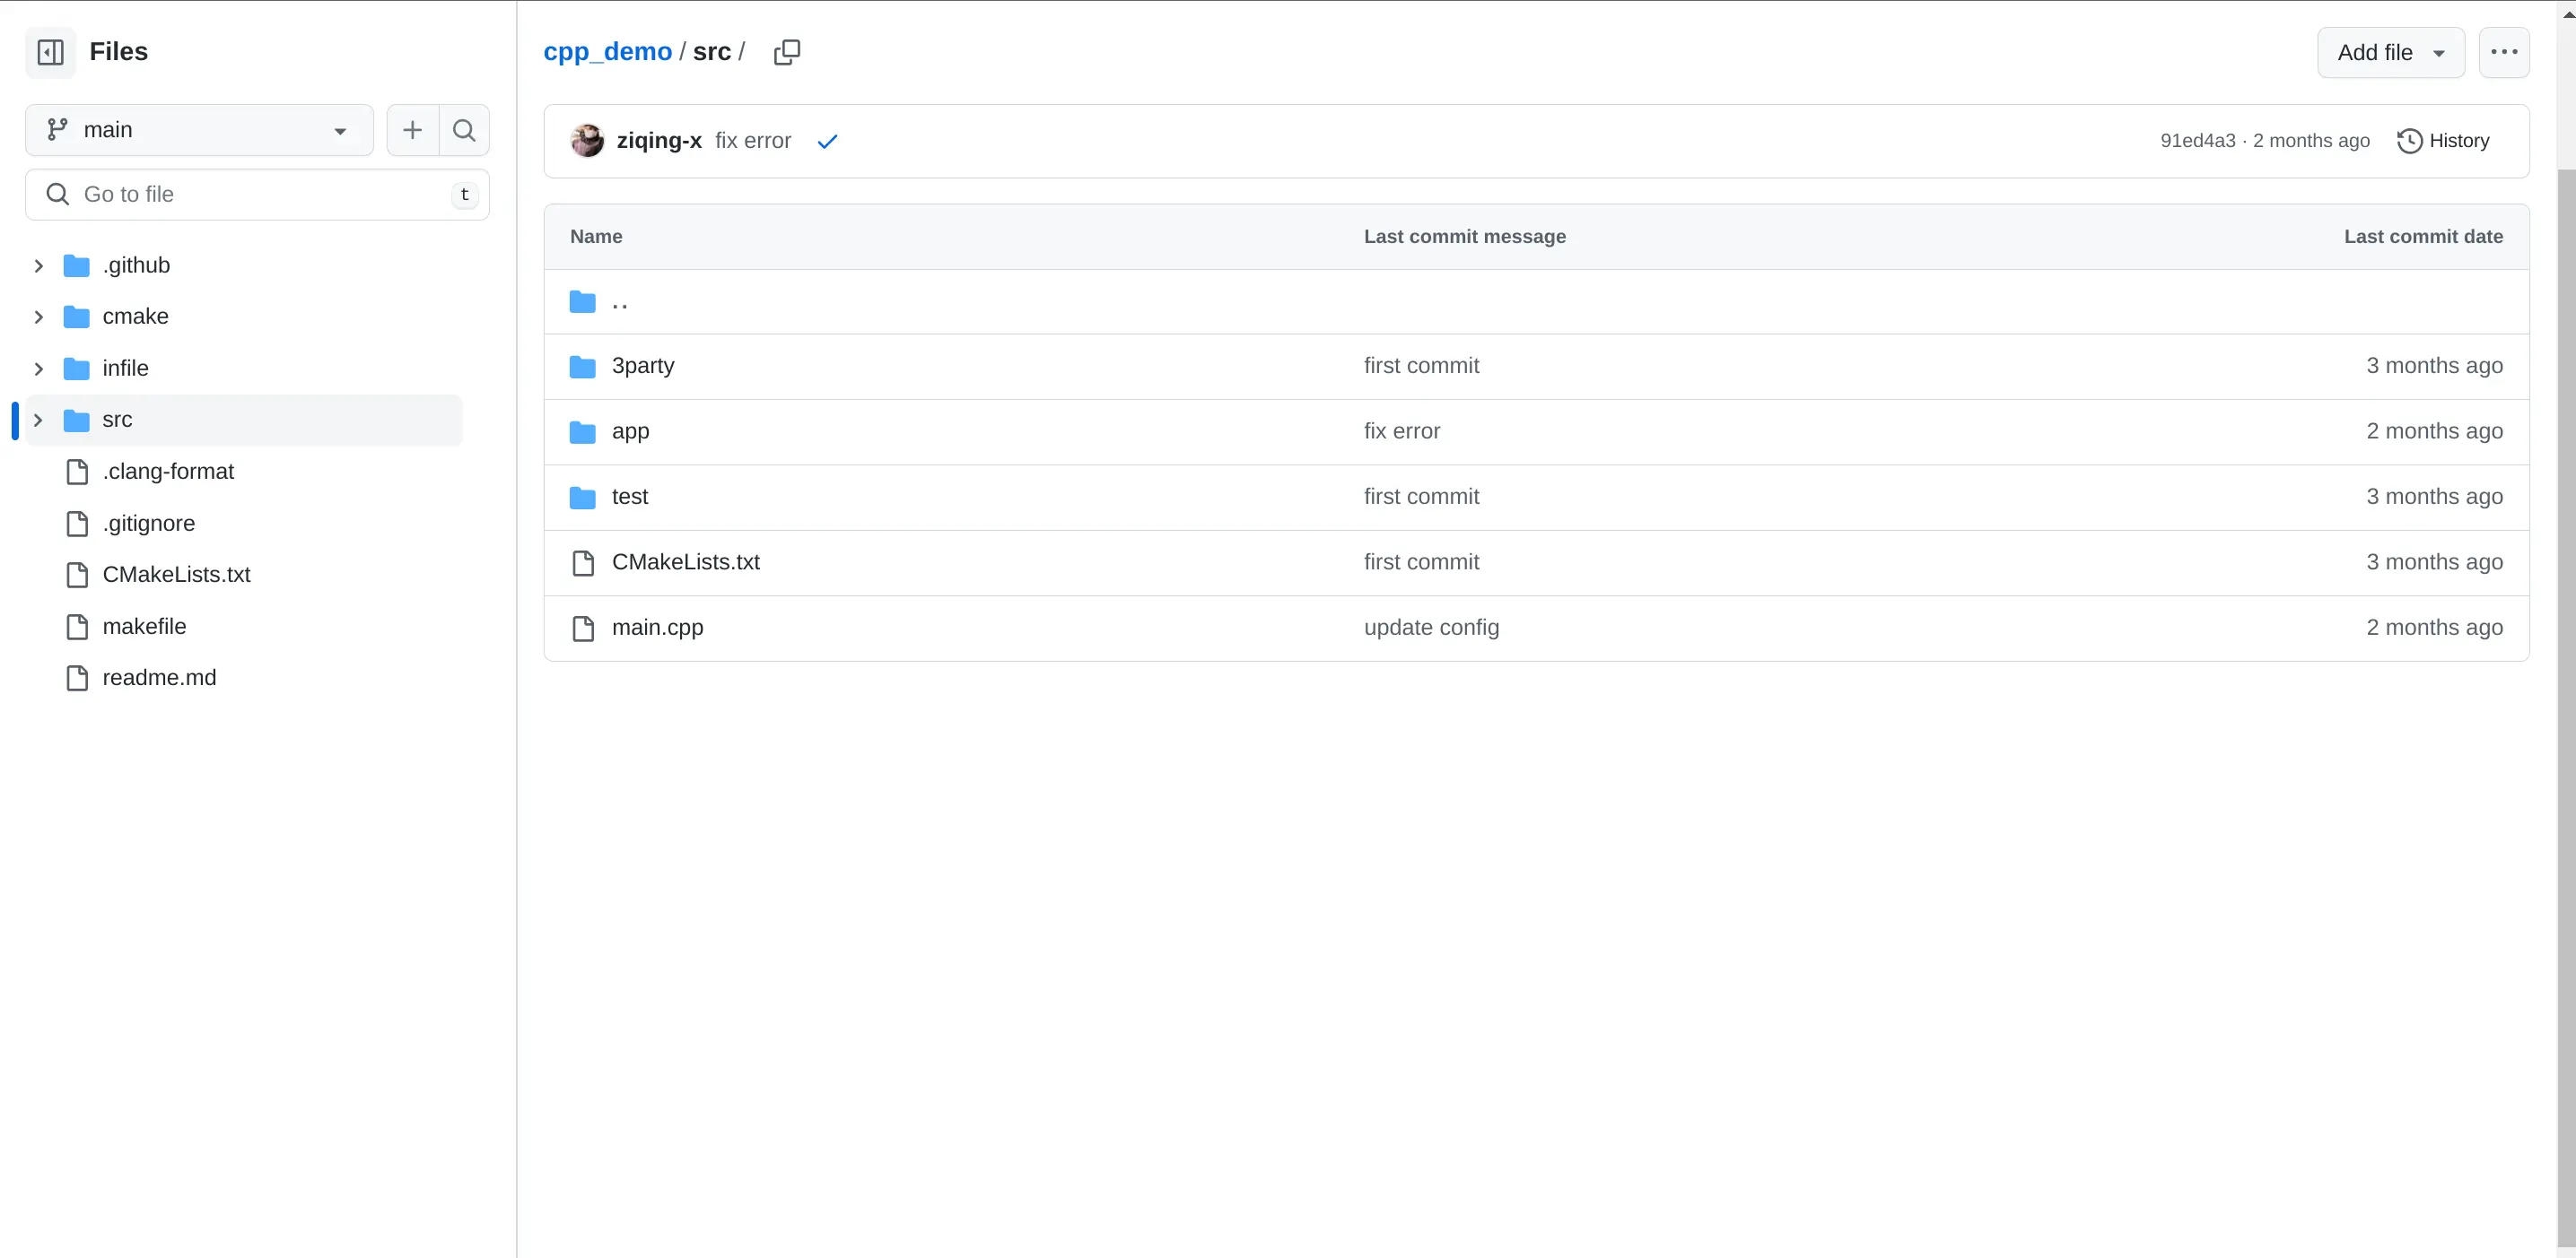Click the readme.md file icon in sidebar
This screenshot has height=1258, width=2576.
tap(77, 679)
